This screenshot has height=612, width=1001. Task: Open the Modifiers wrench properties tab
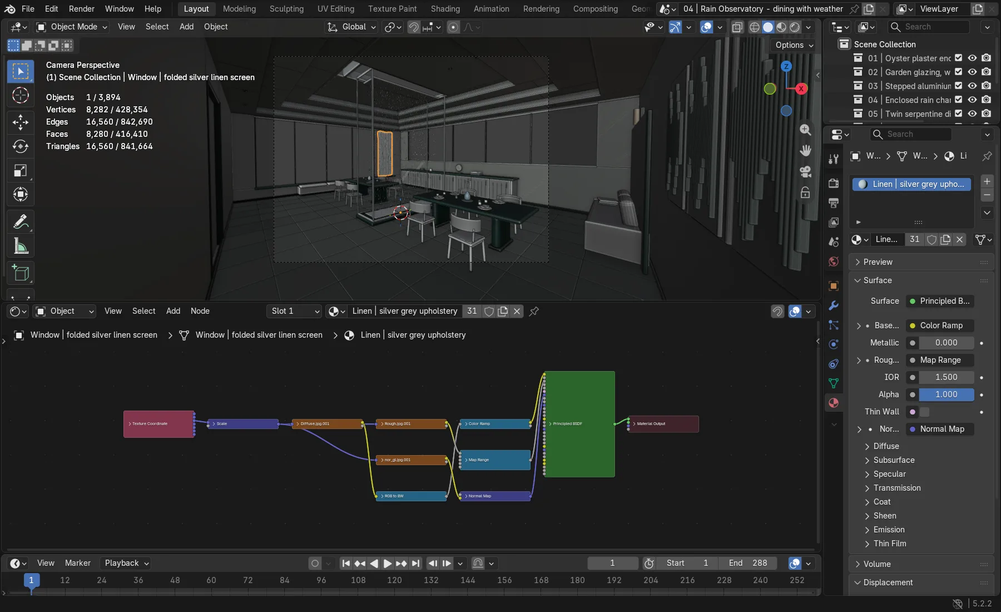[833, 305]
